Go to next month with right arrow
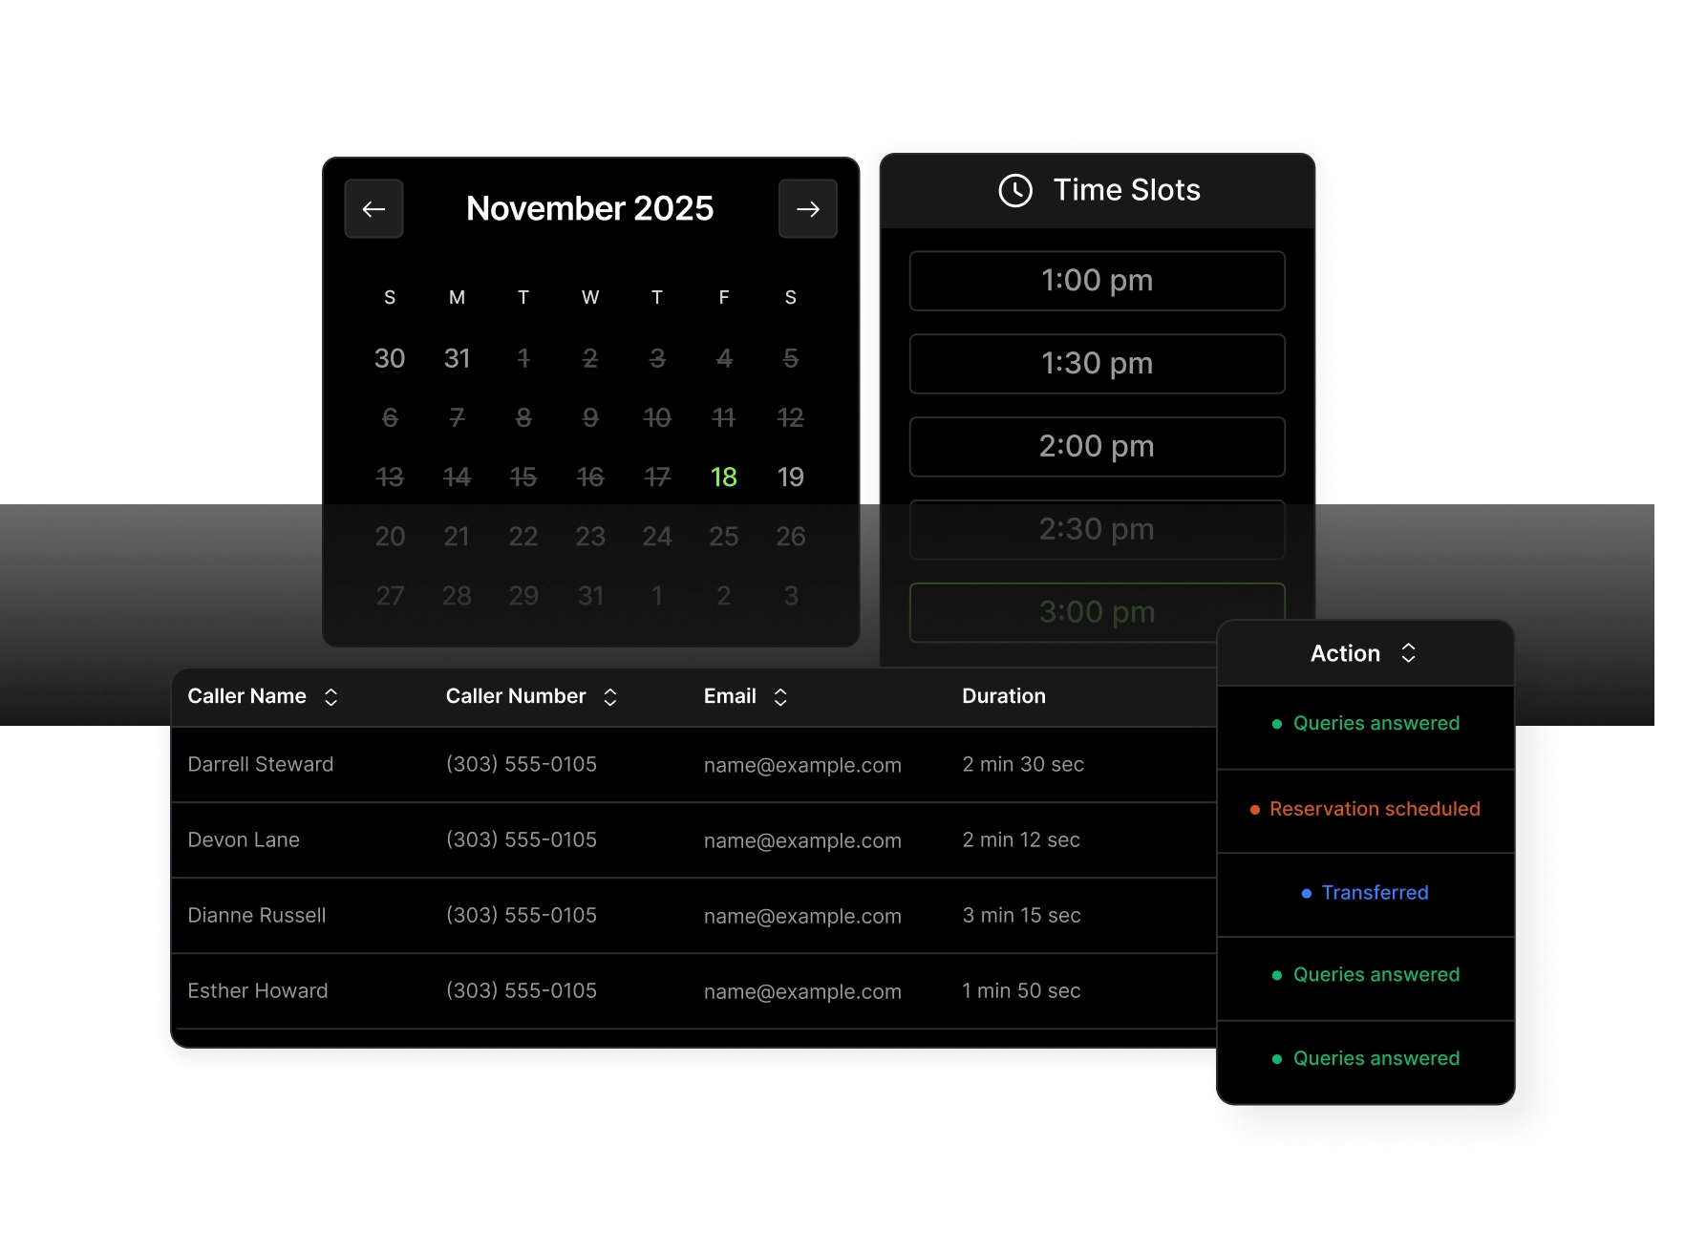The height and width of the screenshot is (1253, 1685). tap(808, 208)
